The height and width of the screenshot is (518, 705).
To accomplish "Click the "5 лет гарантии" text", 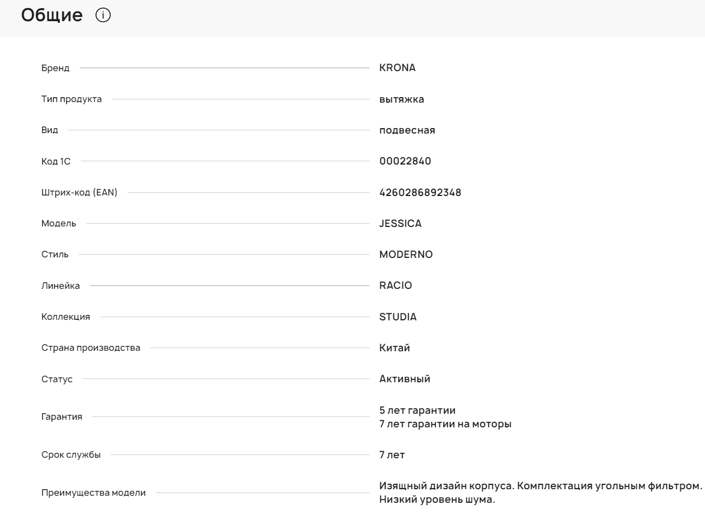I will 417,410.
